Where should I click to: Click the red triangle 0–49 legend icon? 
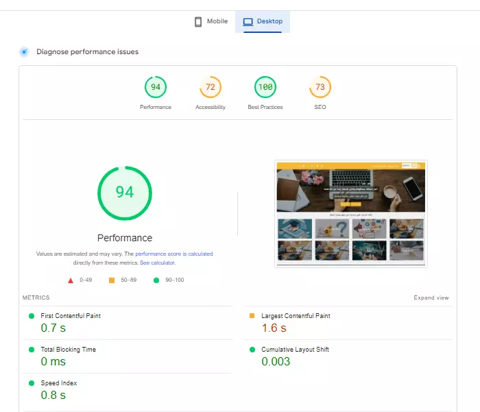click(71, 280)
